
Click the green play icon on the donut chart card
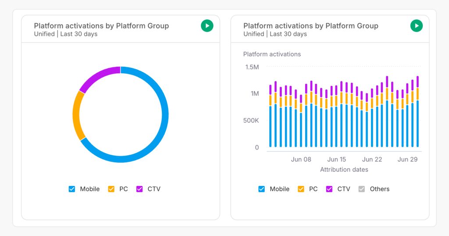pos(207,26)
